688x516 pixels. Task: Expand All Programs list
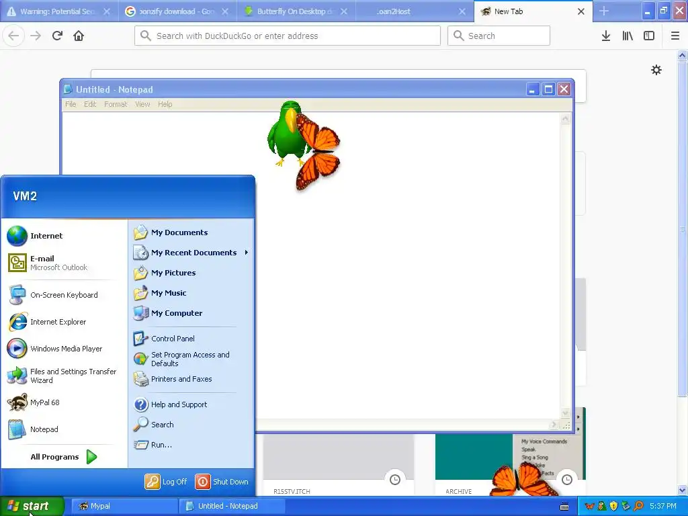tap(64, 457)
